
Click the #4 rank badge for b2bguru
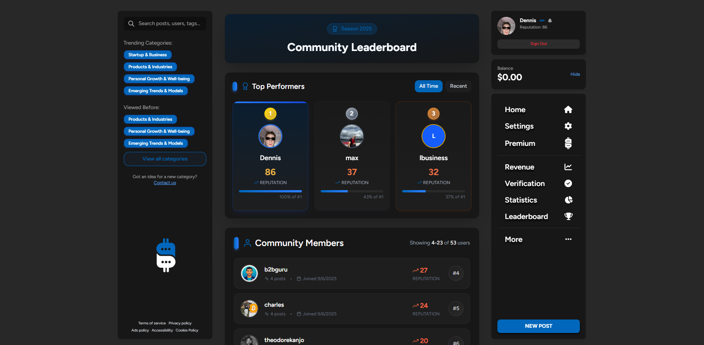(456, 273)
